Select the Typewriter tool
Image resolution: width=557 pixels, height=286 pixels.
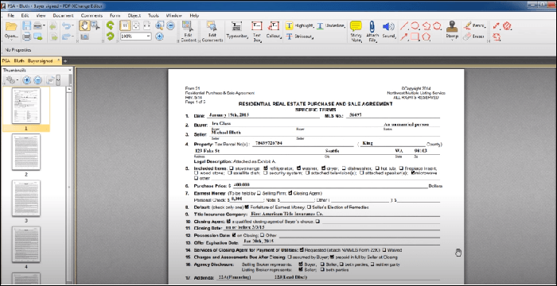[236, 30]
